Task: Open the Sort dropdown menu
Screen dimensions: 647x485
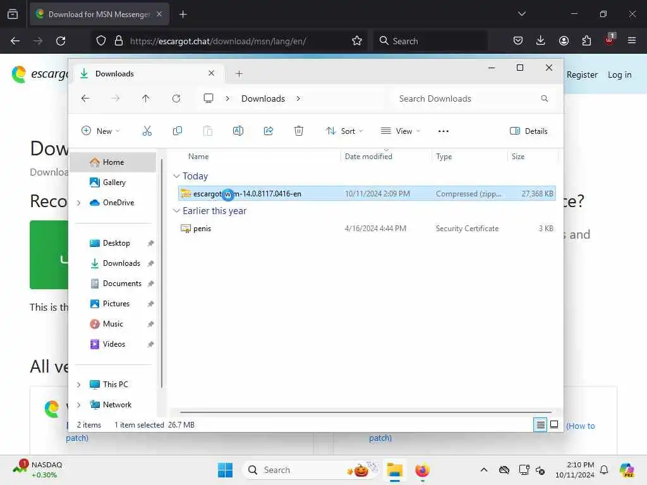Action: (344, 131)
